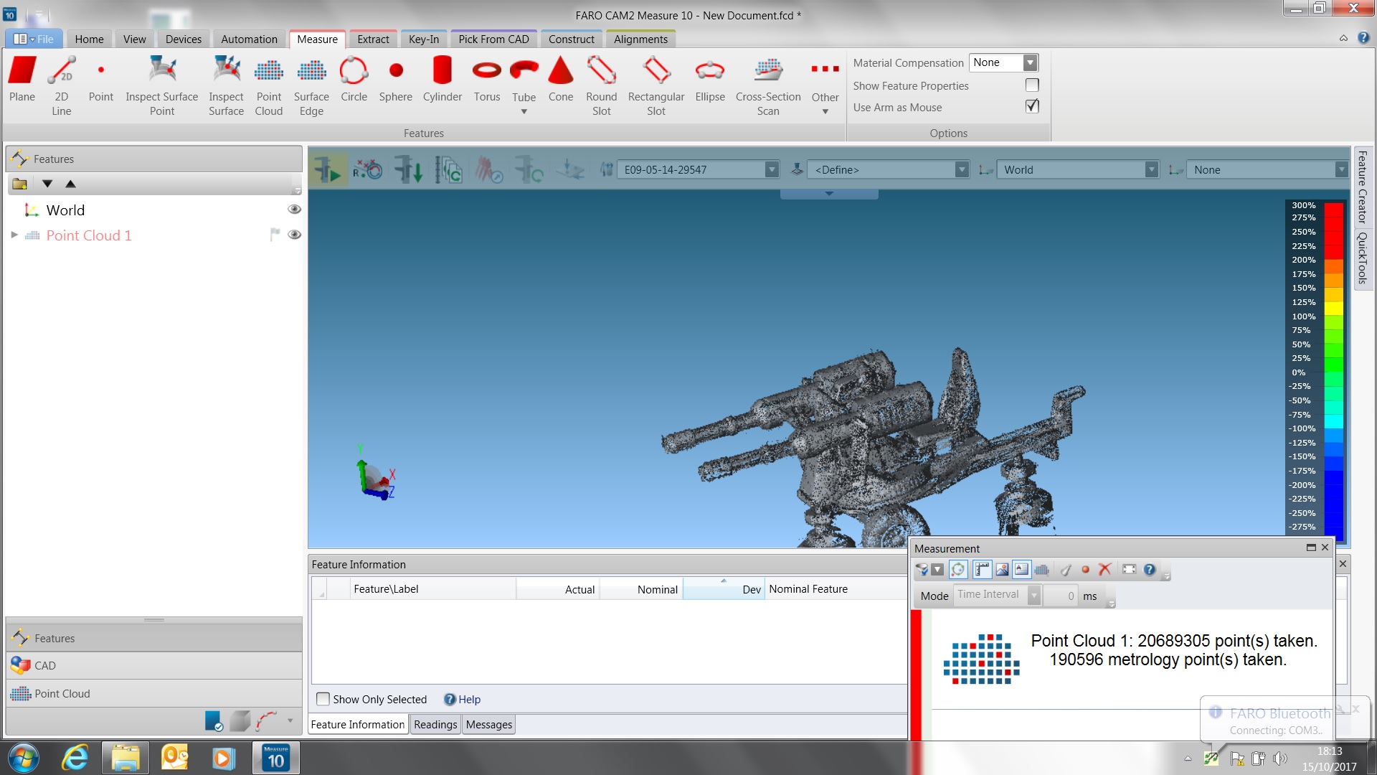Viewport: 1377px width, 775px height.
Task: Measure a Cone feature
Action: click(x=561, y=79)
